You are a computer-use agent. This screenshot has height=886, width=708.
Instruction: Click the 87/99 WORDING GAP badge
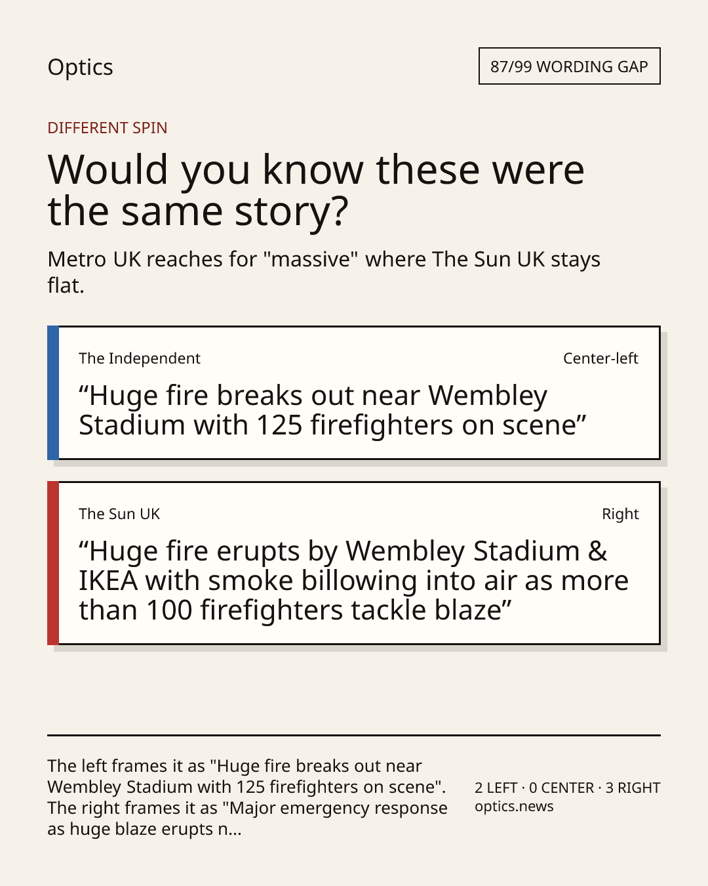click(x=569, y=66)
